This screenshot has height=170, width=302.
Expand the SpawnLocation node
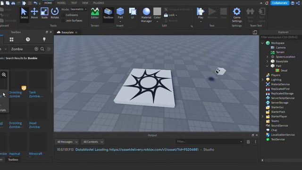(268, 57)
